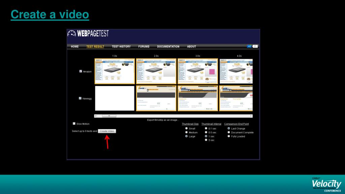Enable the Slow Motion checkbox
The height and width of the screenshot is (194, 345).
tap(74, 124)
